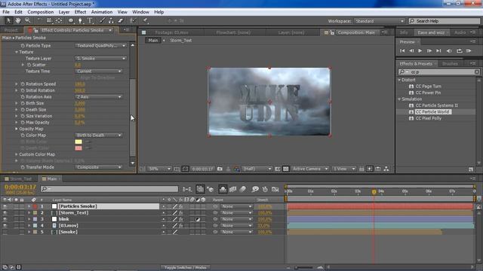Take snapshot camera icon in viewer
The image size is (483, 271).
pyautogui.click(x=220, y=169)
